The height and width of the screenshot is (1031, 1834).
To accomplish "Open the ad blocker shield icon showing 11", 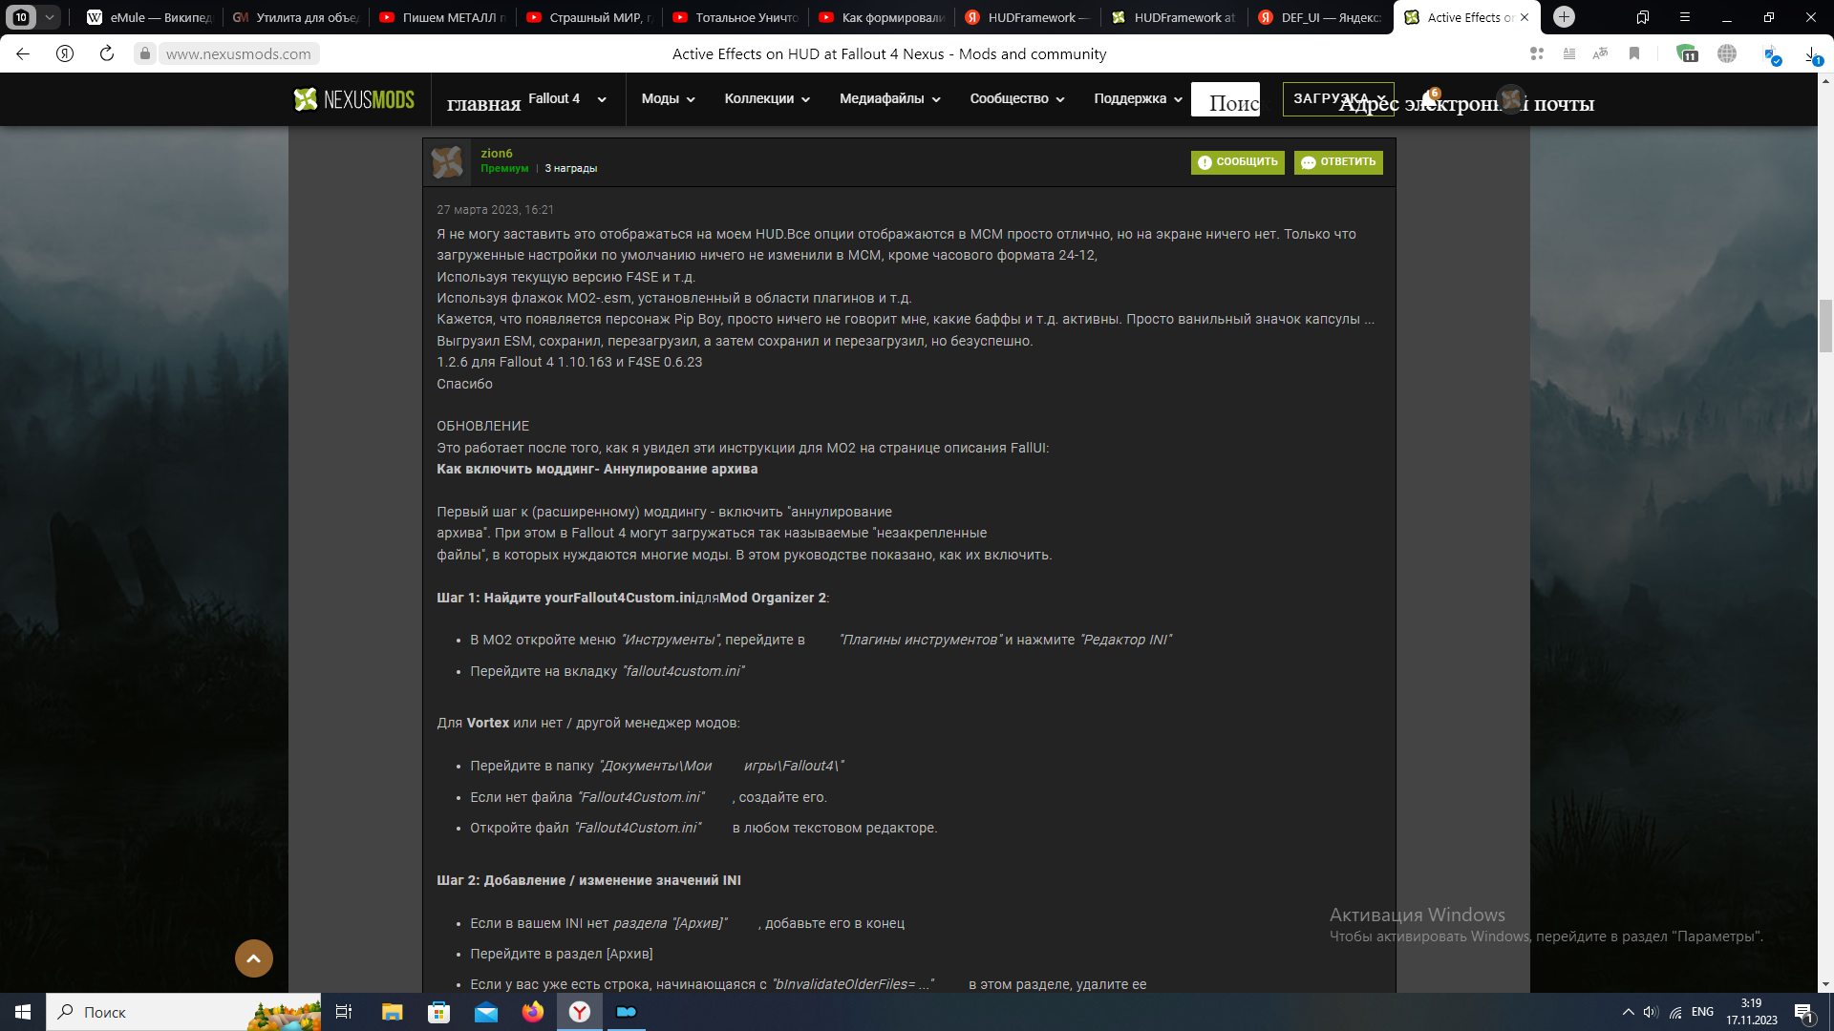I will coord(1686,54).
